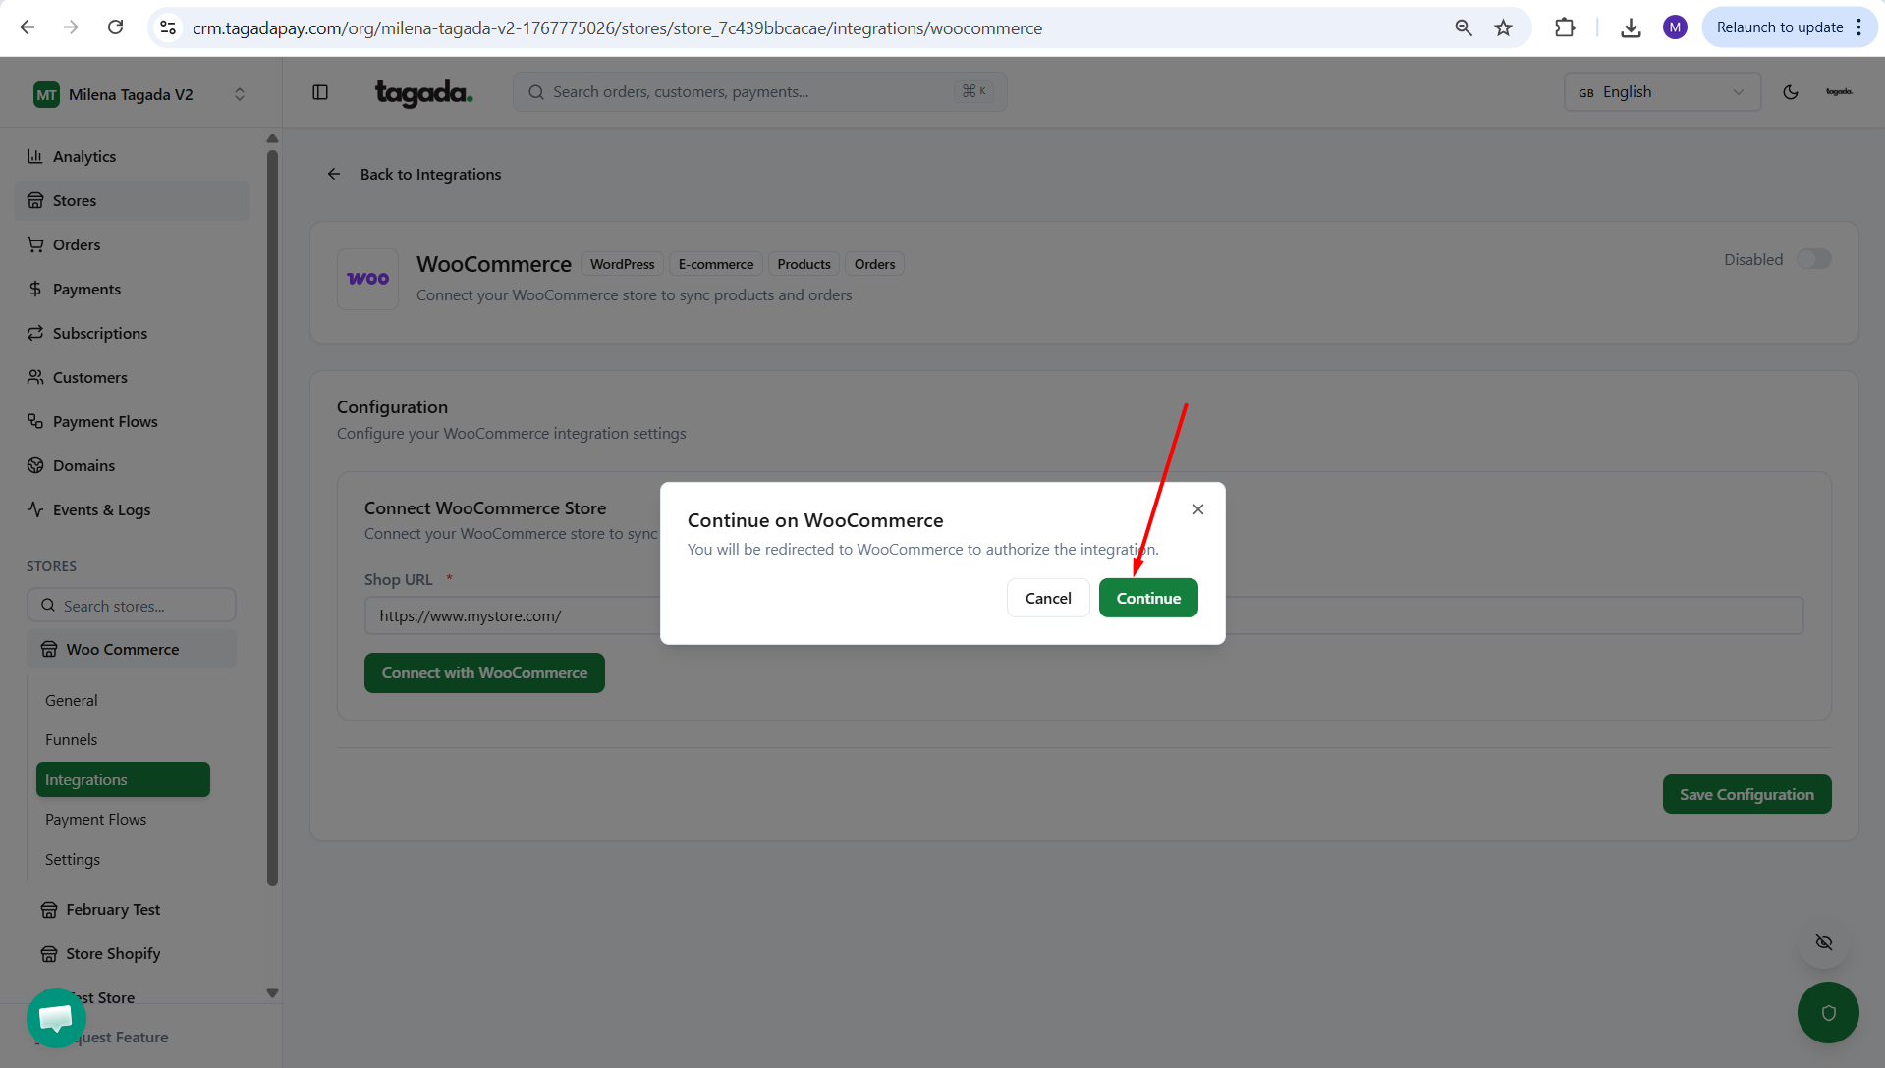Click the green shield floating icon
The image size is (1885, 1068).
pyautogui.click(x=1827, y=1012)
